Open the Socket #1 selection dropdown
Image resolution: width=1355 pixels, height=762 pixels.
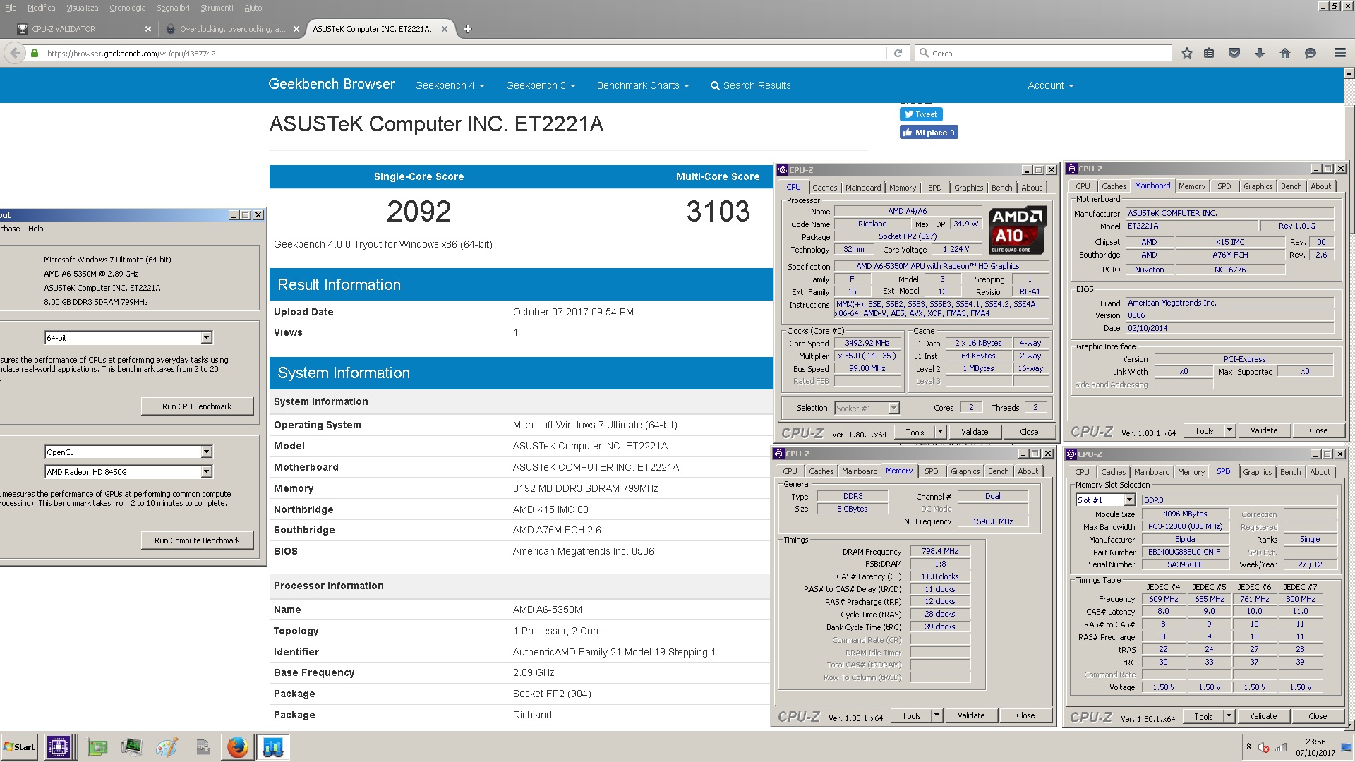point(867,408)
